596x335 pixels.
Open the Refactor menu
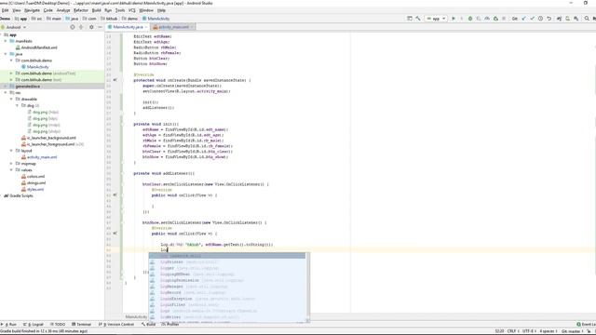pos(81,10)
